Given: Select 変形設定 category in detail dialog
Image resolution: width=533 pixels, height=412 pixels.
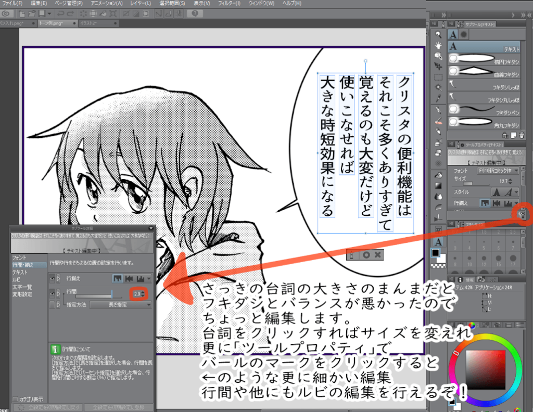Looking at the screenshot, I should [x=22, y=294].
